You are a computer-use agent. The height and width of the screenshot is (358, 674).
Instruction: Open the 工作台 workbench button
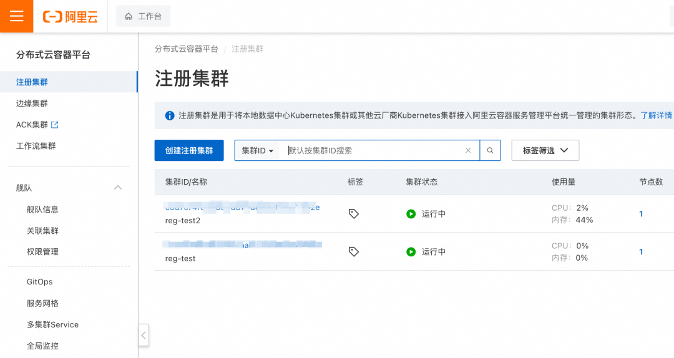coord(143,16)
